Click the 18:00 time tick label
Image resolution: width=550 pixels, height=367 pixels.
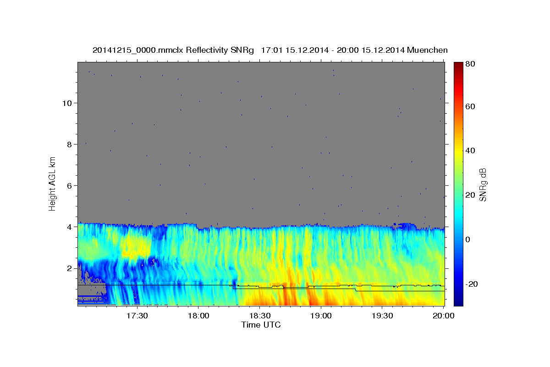[198, 316]
